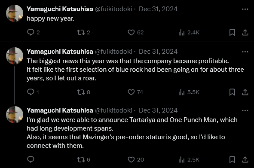The width and height of the screenshot is (254, 168).
Task: Like the "happy new year" tweet
Action: [135, 32]
